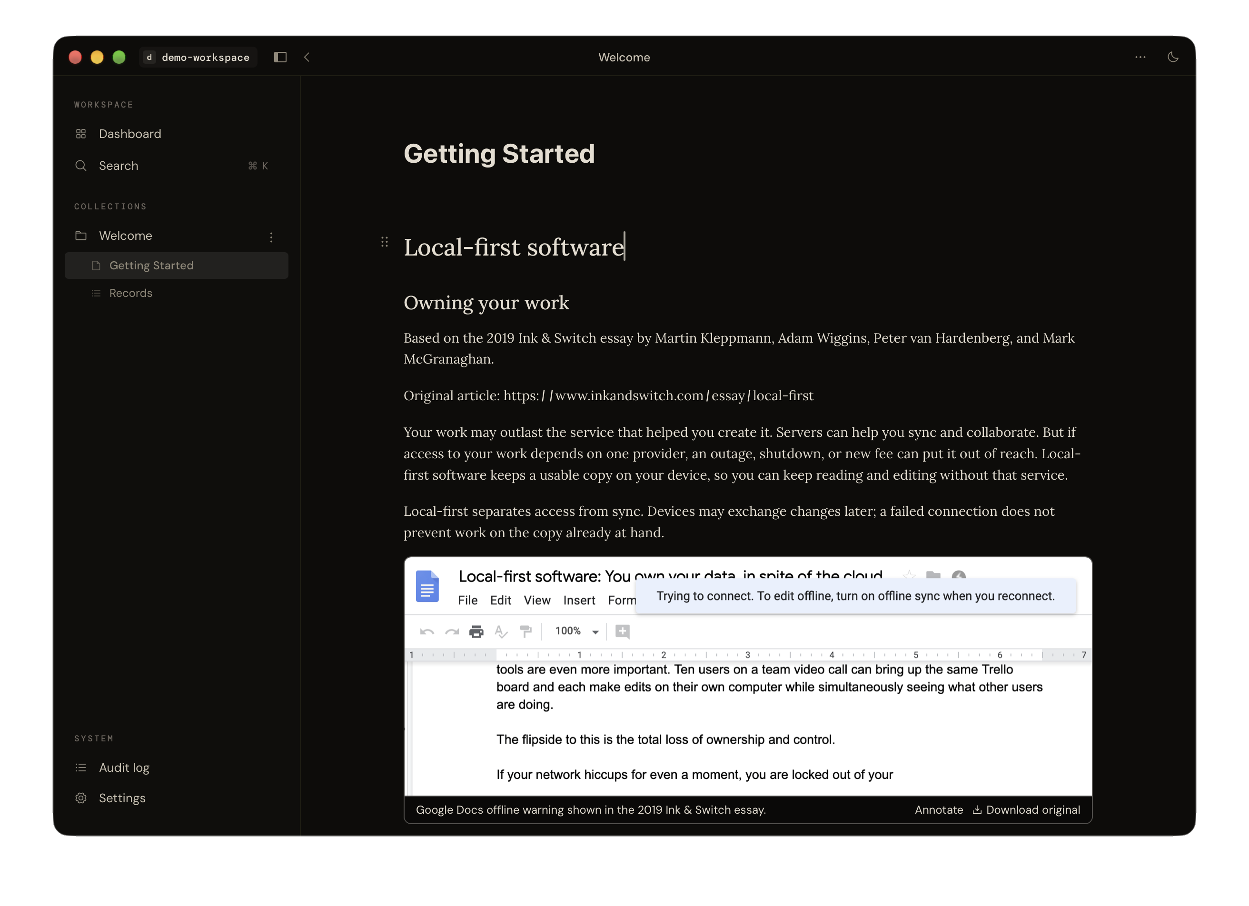Open the Audit log
The image size is (1249, 906).
(x=176, y=768)
